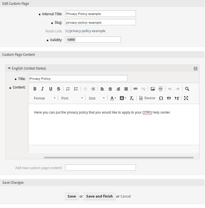Viewport: 205px width, 208px height.
Task: Insert a numbered list
Action: pos(68,89)
